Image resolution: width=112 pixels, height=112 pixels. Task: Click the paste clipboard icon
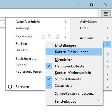click(x=57, y=37)
